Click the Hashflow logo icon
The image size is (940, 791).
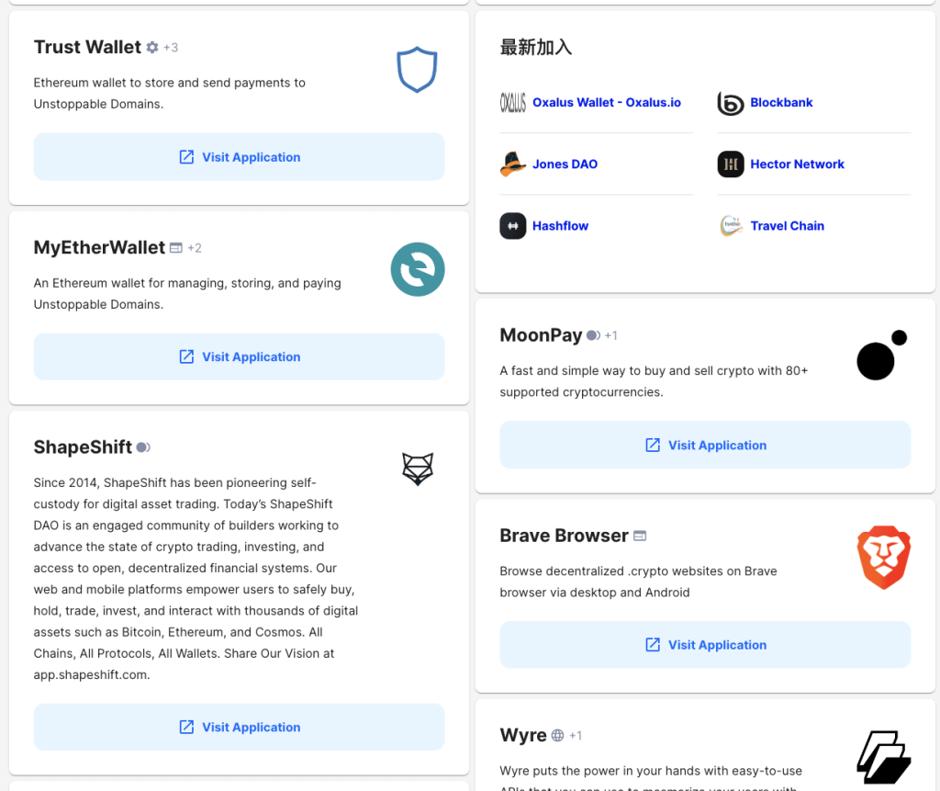point(512,226)
